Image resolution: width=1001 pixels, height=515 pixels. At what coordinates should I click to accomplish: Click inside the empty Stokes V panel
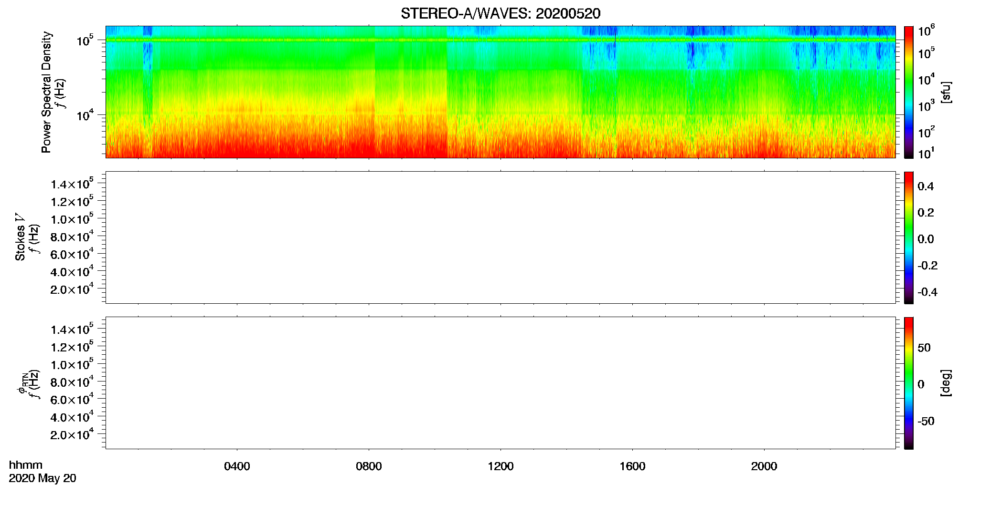pos(500,237)
